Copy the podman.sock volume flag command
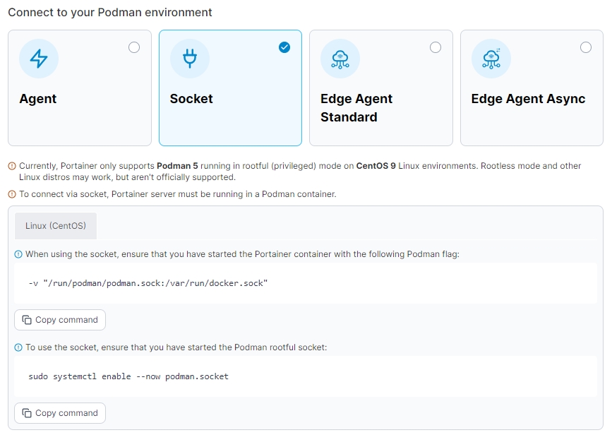The width and height of the screenshot is (612, 435). tap(60, 320)
